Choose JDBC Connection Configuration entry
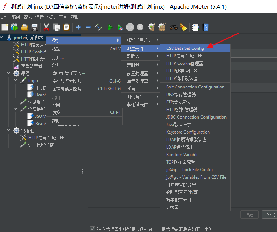 click(195, 117)
